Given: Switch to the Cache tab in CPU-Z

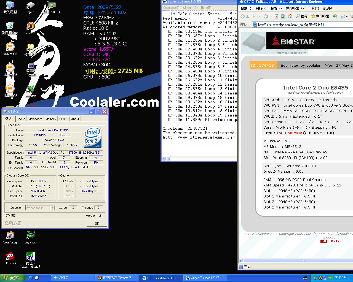Looking at the screenshot, I should click(x=21, y=119).
